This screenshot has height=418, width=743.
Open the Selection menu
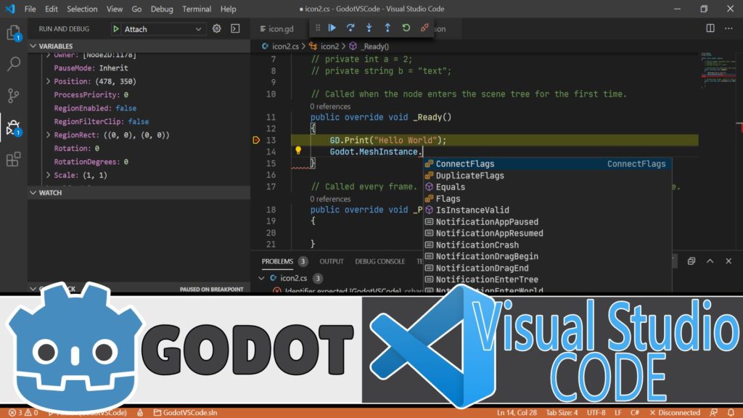82,9
